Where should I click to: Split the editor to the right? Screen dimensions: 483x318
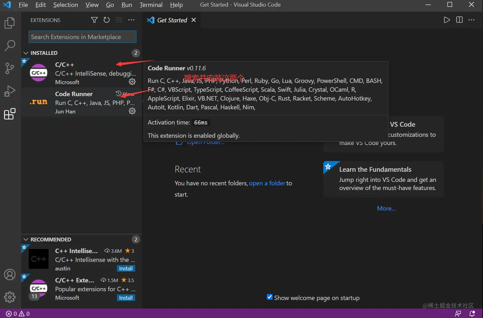[x=459, y=20]
